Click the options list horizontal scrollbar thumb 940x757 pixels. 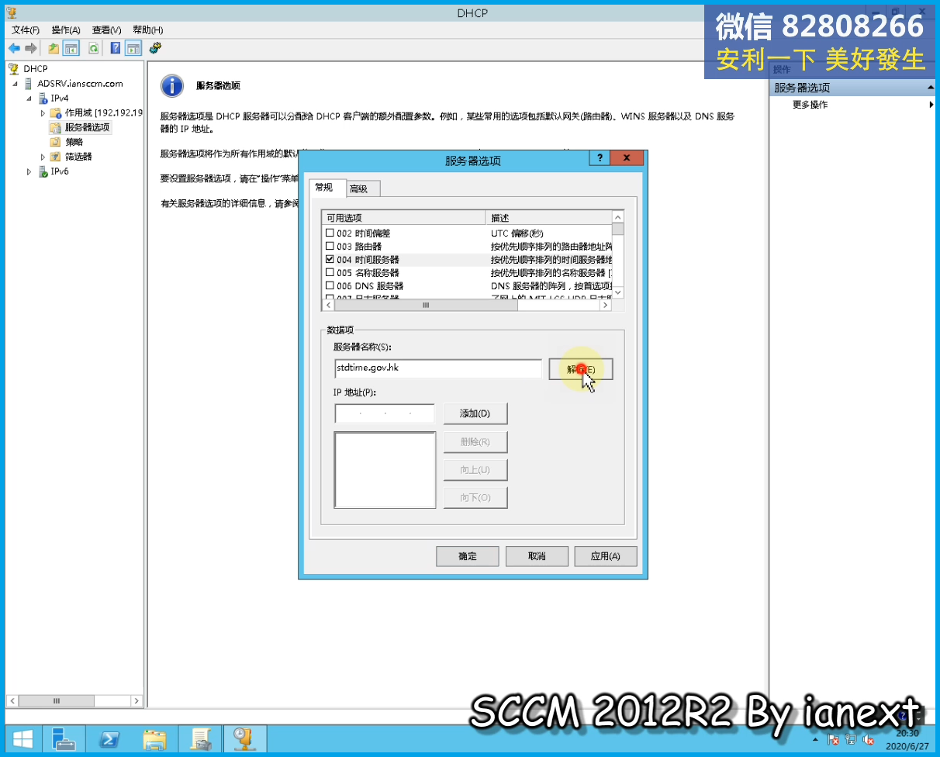[426, 306]
